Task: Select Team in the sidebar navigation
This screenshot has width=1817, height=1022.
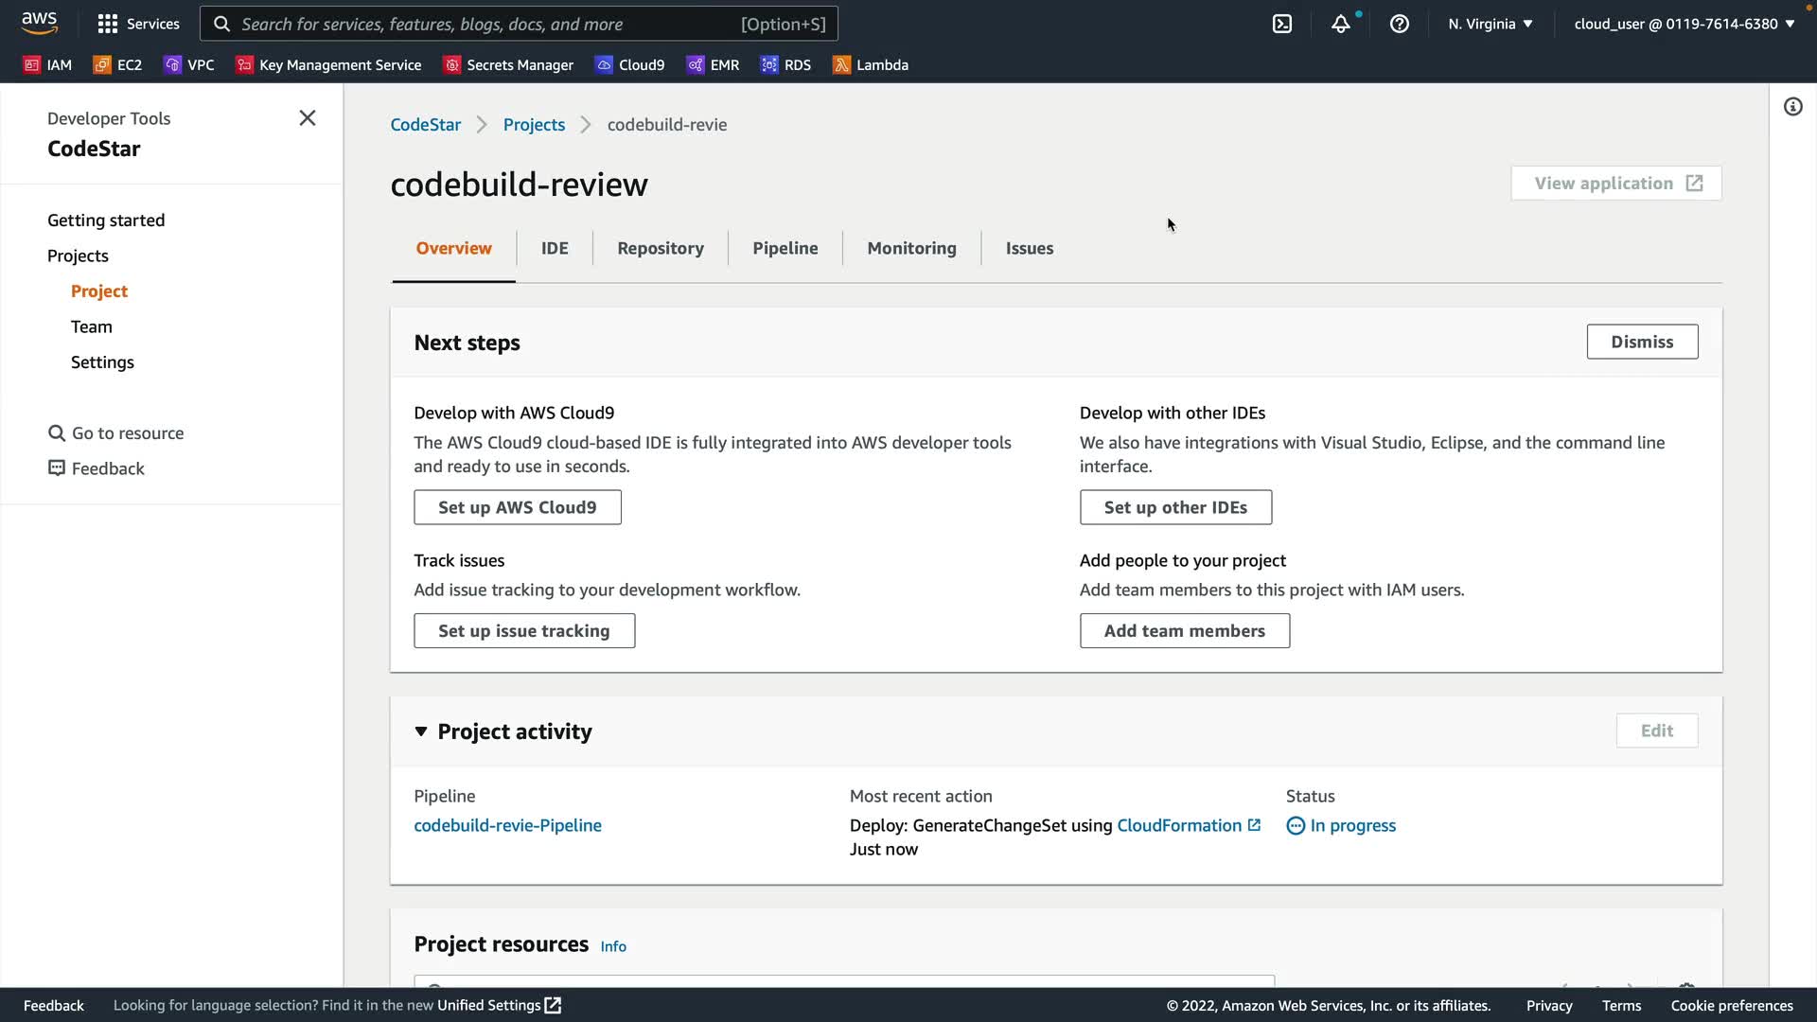Action: (91, 326)
